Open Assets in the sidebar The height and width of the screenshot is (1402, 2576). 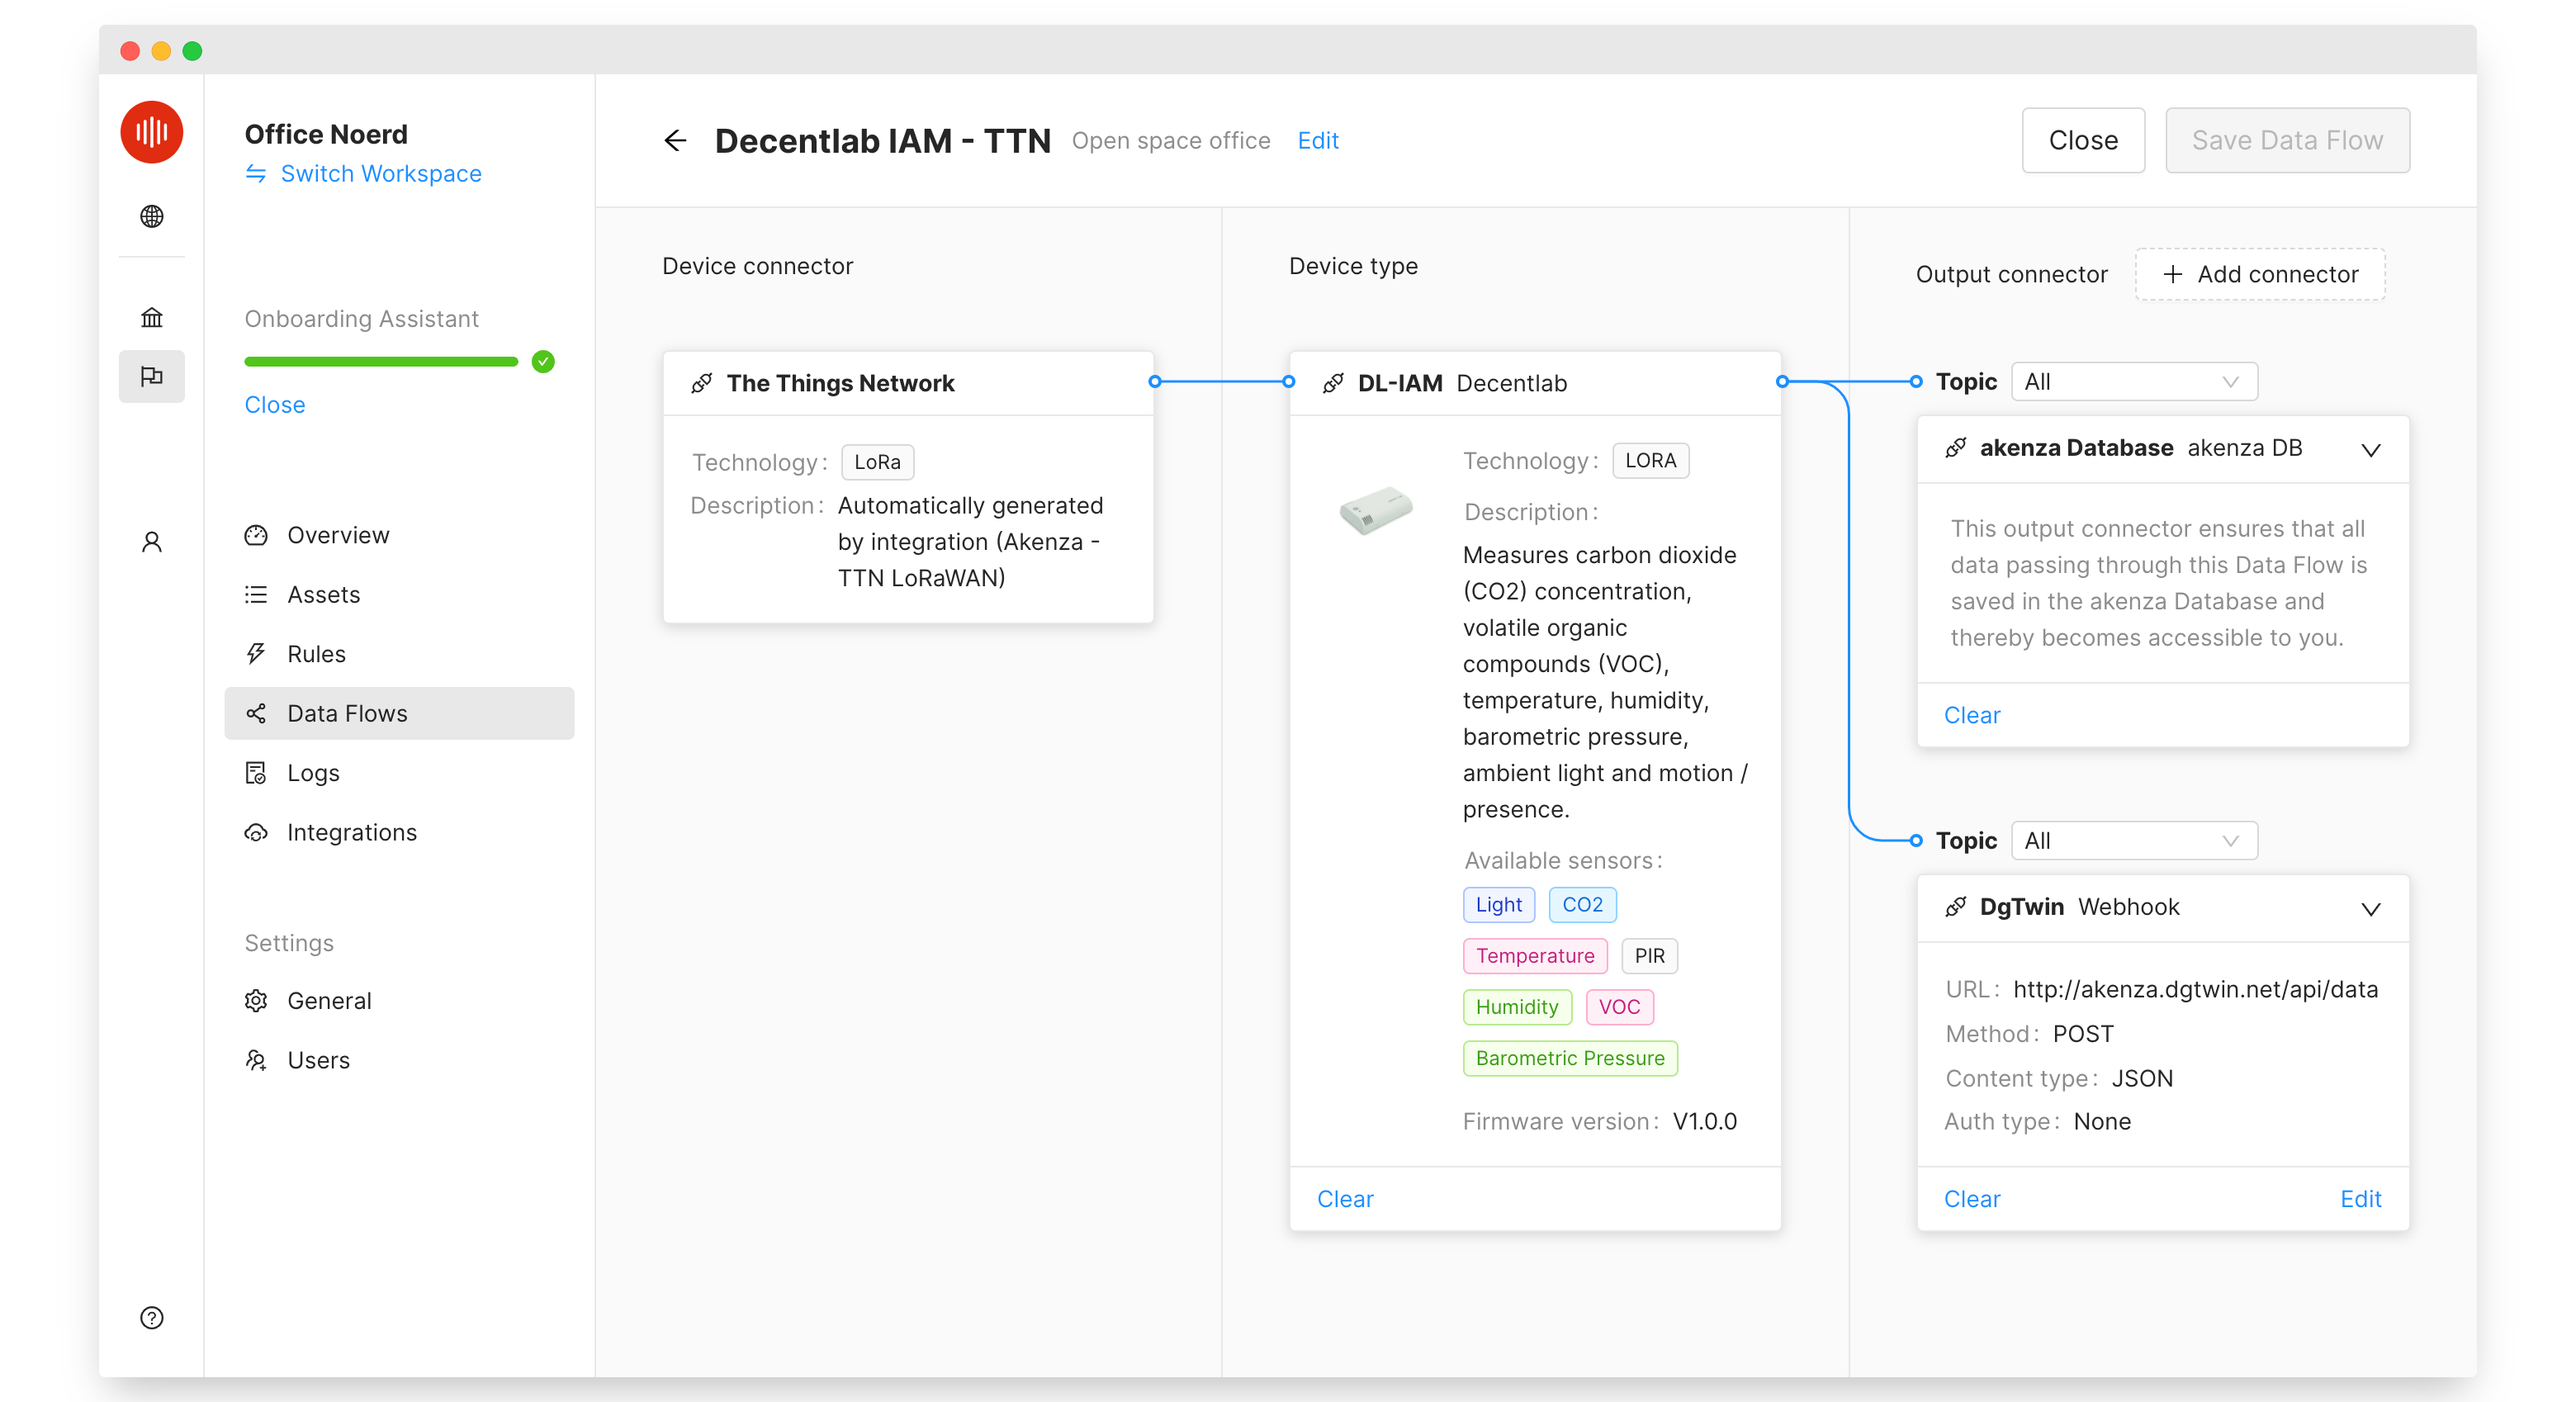(399, 594)
